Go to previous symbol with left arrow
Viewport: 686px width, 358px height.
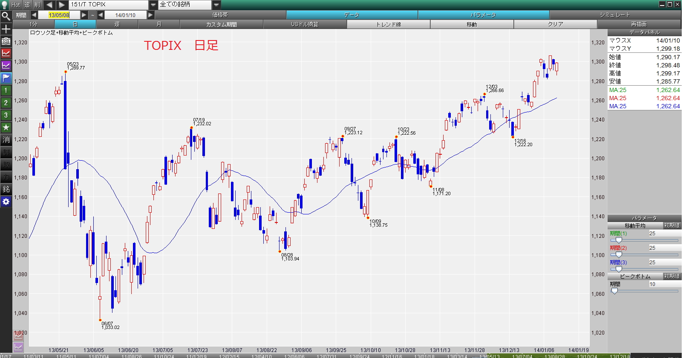49,5
